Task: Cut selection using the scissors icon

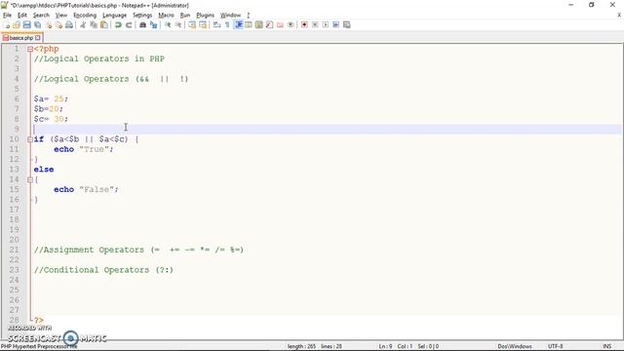Action: click(83, 24)
